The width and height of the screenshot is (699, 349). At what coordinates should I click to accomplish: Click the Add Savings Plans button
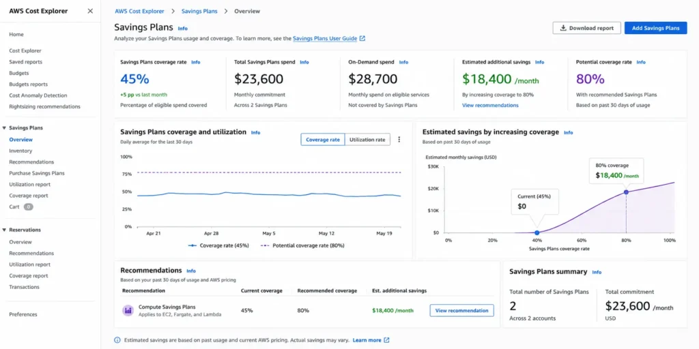[x=655, y=28]
